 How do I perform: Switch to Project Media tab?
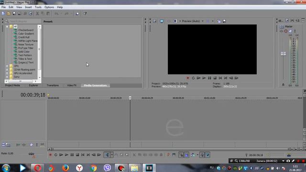[x=12, y=86]
